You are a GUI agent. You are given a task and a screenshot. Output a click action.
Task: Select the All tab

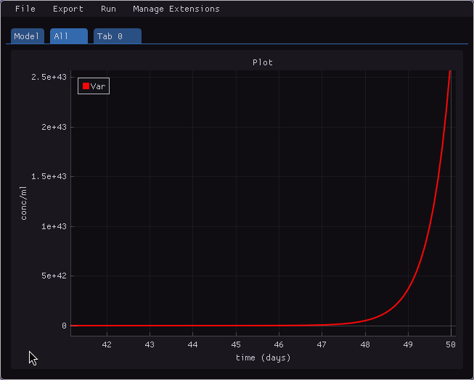(x=68, y=36)
